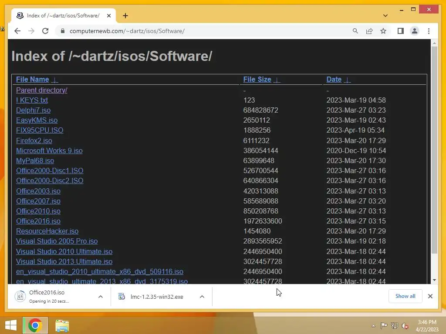Click the file size 684828672
The width and height of the screenshot is (446, 334).
[x=260, y=110]
